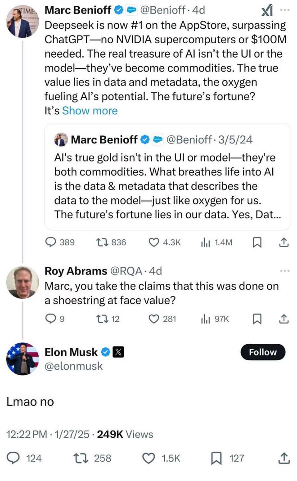Open Elon Musk's profile picture
This screenshot has width=297, height=481.
[22, 359]
